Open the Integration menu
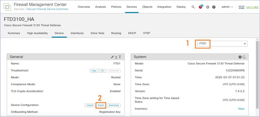The image size is (260, 117). (164, 7)
